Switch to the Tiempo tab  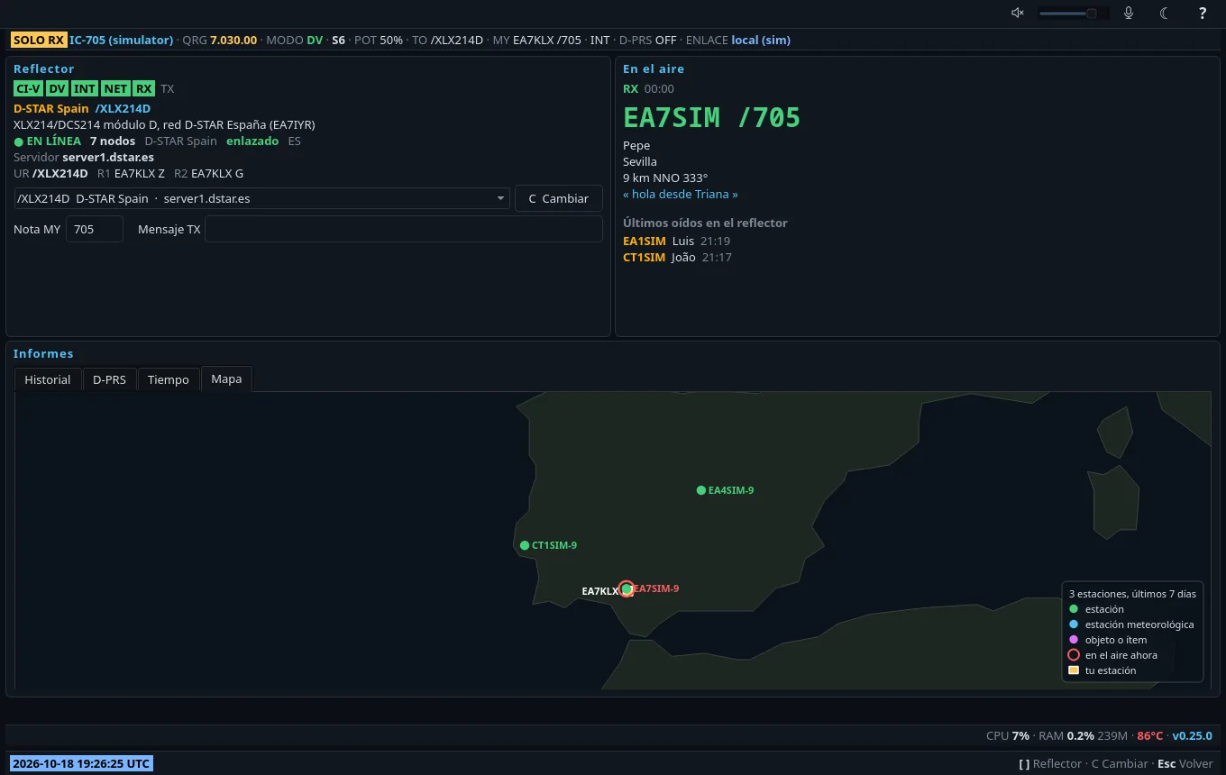(169, 379)
